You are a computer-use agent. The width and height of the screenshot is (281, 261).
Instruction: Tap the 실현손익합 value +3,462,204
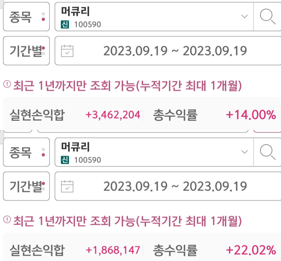[x=113, y=115]
